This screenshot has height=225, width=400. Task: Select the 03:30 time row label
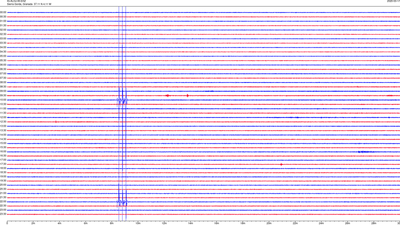[x=3, y=43]
